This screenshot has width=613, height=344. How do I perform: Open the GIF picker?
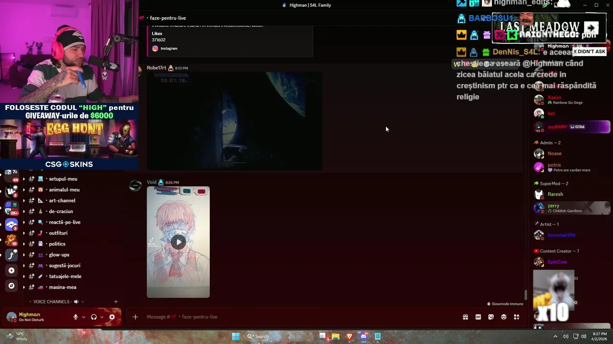[x=478, y=317]
